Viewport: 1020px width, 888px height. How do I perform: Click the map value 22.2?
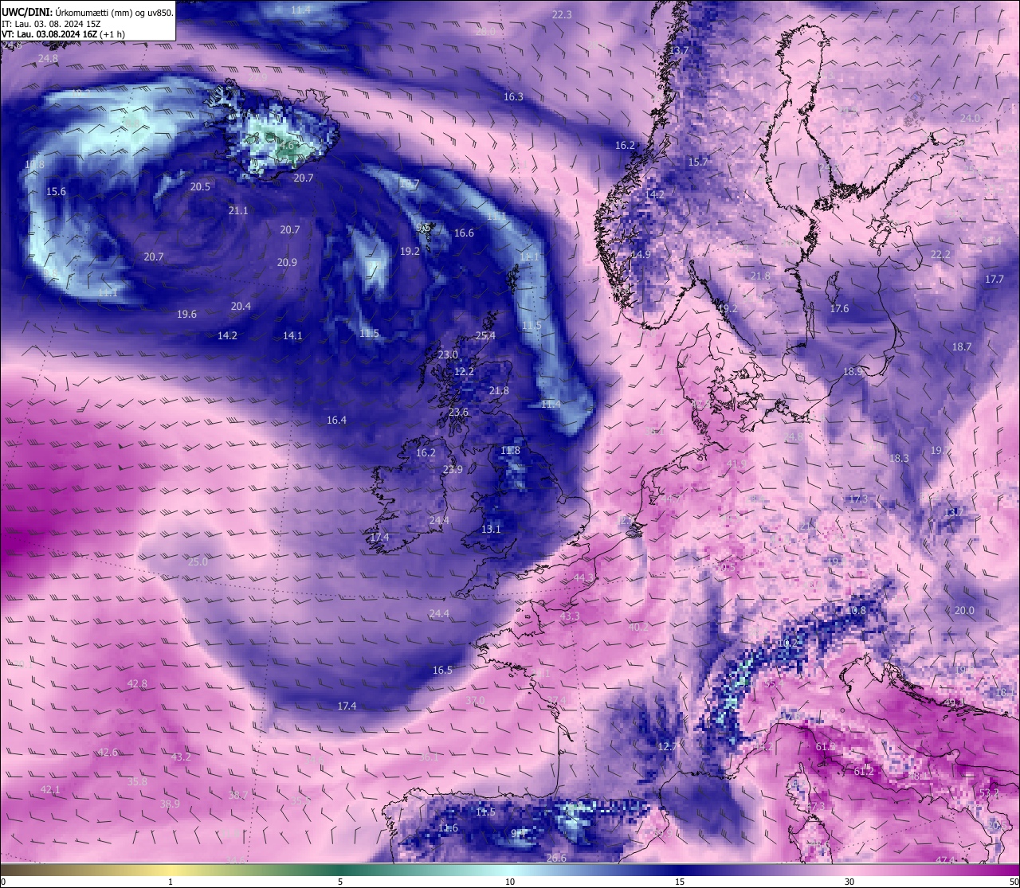[x=940, y=255]
